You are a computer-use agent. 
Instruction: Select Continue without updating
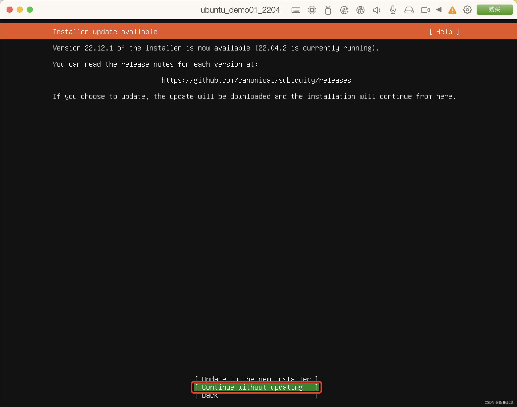pos(256,387)
